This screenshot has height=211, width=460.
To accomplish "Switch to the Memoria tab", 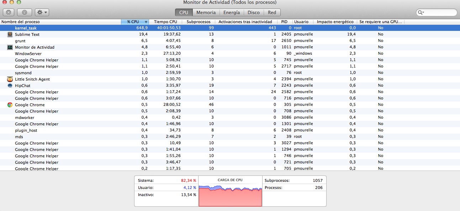I will click(206, 12).
